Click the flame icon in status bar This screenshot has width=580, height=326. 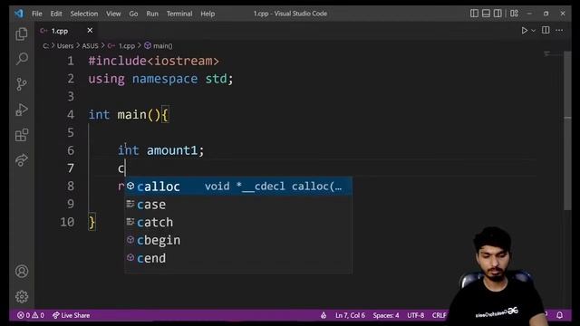tap(324, 315)
